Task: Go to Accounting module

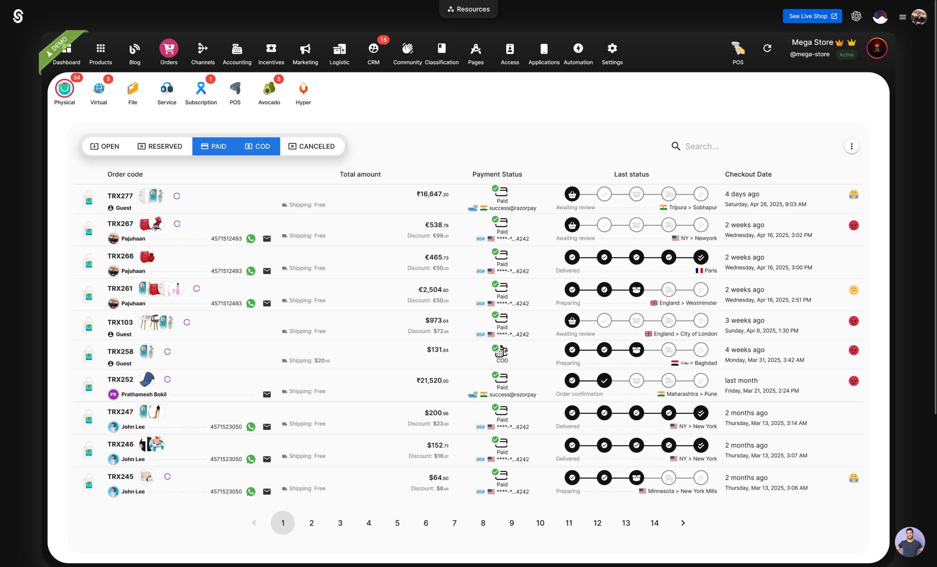Action: [x=237, y=53]
